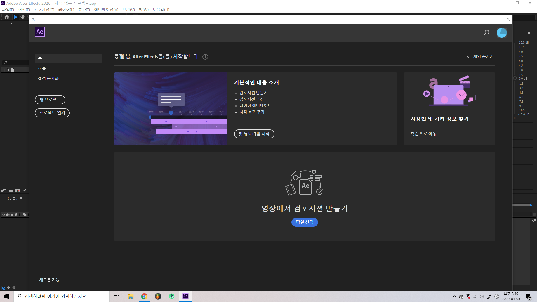The image size is (537, 302).
Task: Click the After Effects logo in Home window
Action: click(x=40, y=32)
